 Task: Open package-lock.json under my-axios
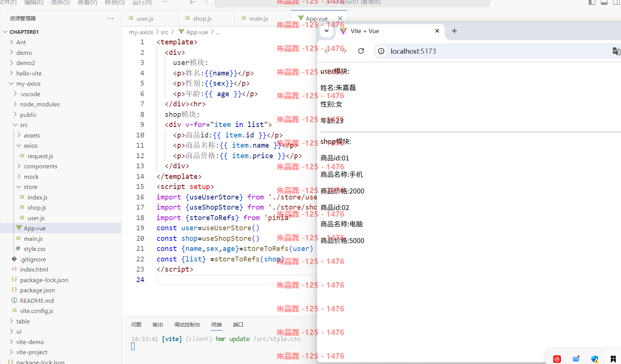tap(44, 280)
